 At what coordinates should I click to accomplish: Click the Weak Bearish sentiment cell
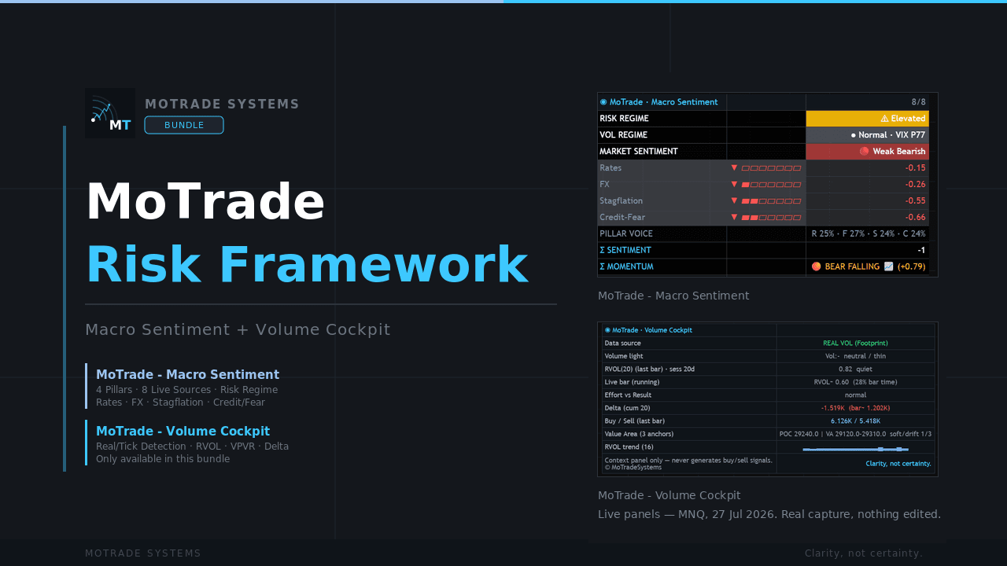pyautogui.click(x=867, y=151)
